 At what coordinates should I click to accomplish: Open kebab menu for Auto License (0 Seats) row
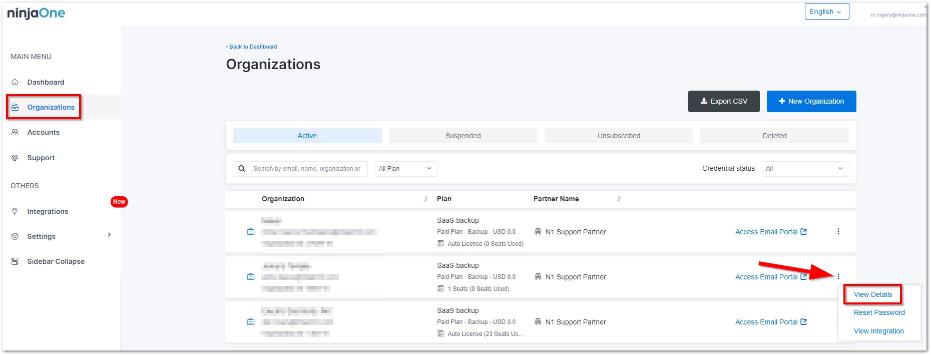click(838, 231)
